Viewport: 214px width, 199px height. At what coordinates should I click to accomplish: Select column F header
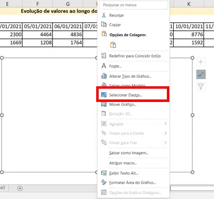pyautogui.click(x=37, y=3)
